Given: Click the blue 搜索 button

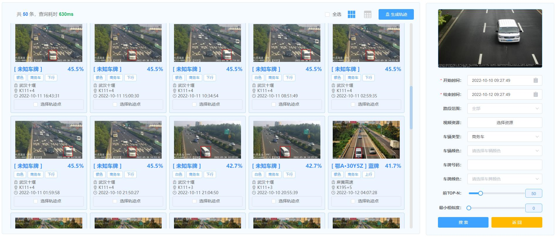Looking at the screenshot, I should pyautogui.click(x=463, y=222).
